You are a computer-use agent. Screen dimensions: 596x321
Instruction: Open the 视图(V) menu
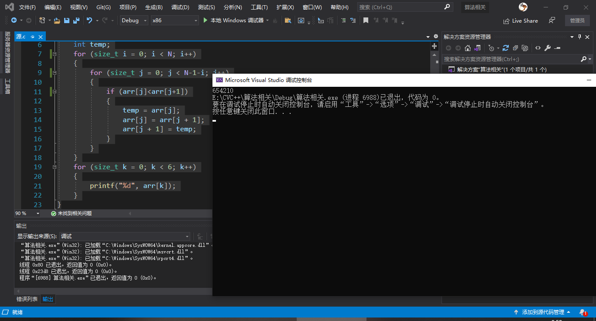coord(79,7)
